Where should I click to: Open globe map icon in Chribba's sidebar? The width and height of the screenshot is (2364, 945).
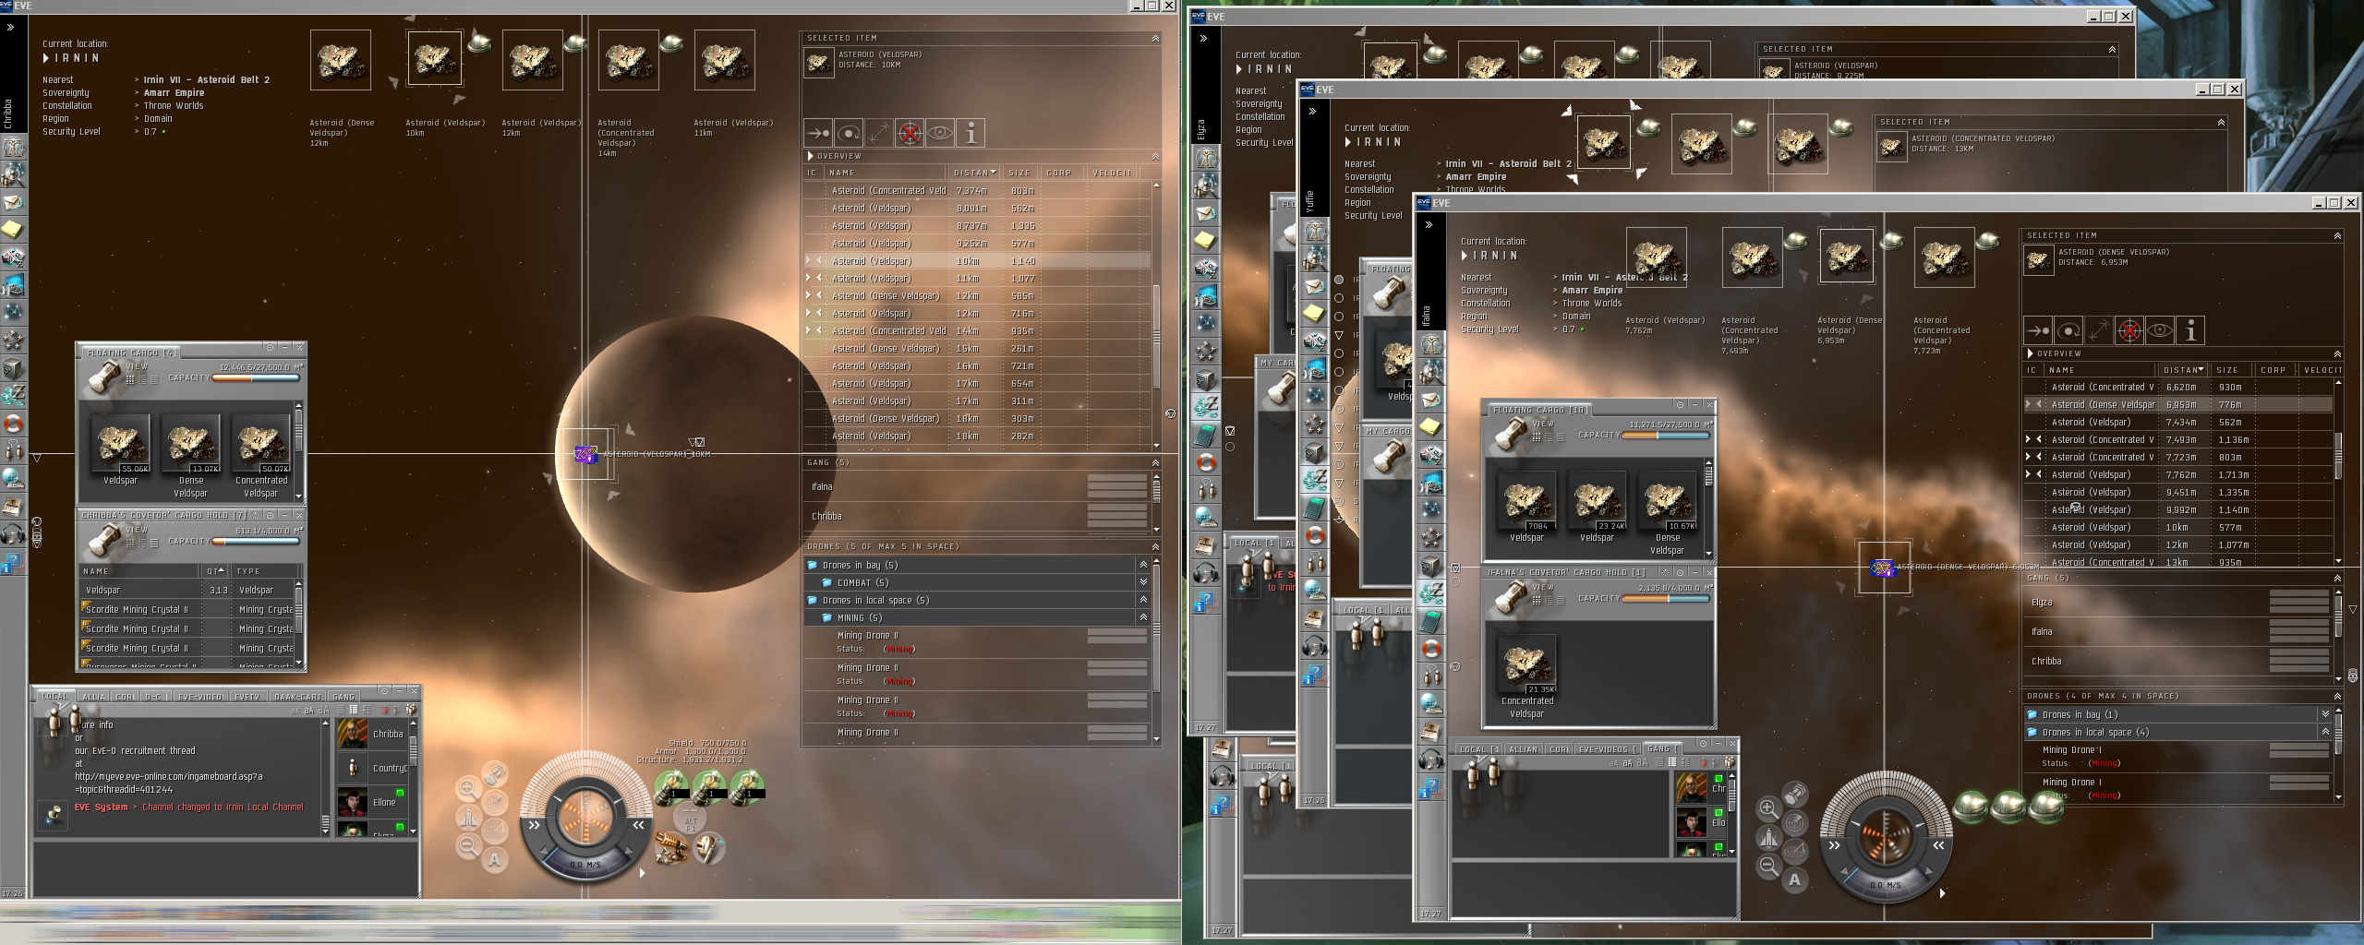pos(13,478)
